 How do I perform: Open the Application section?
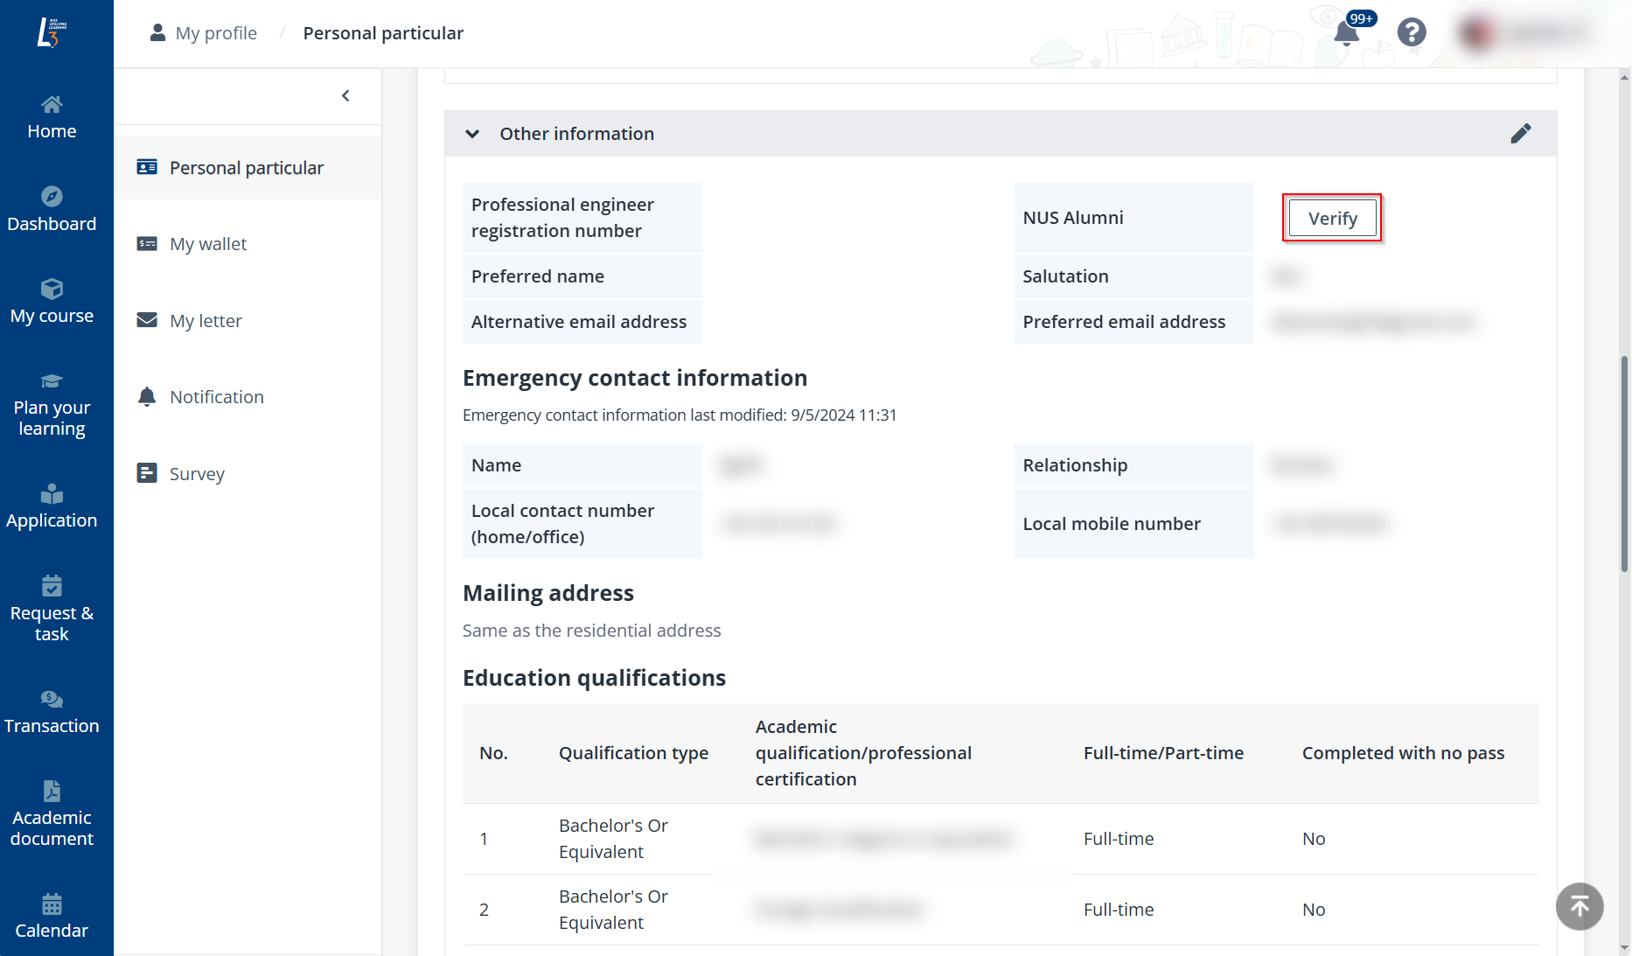(x=52, y=506)
